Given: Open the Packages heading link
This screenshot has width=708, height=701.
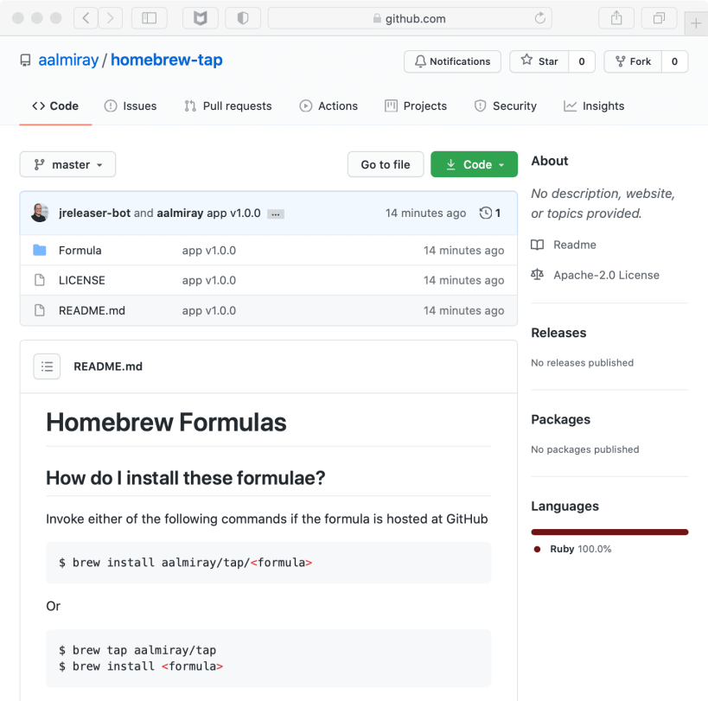Looking at the screenshot, I should [x=560, y=419].
